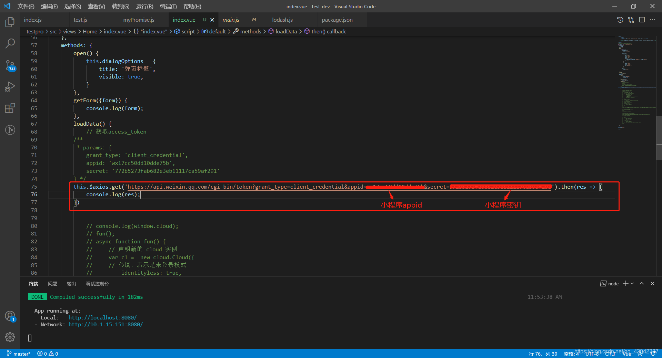This screenshot has height=358, width=662.
Task: Place cursor at end of console.log(res); line
Action: pyautogui.click(x=141, y=194)
